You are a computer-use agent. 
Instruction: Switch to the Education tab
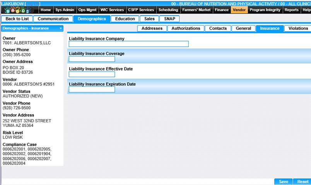(125, 19)
